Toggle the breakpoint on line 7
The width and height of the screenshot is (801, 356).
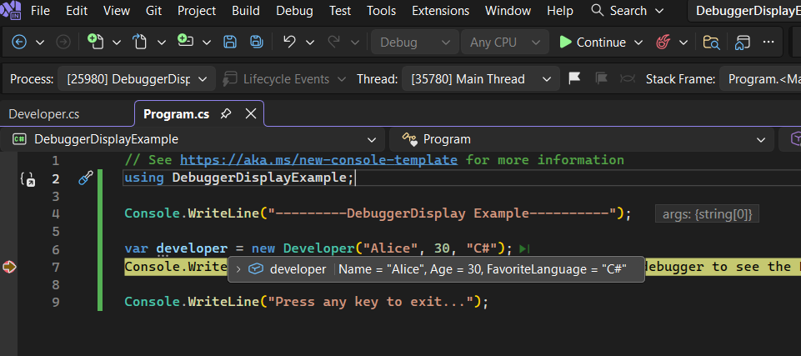pos(10,267)
